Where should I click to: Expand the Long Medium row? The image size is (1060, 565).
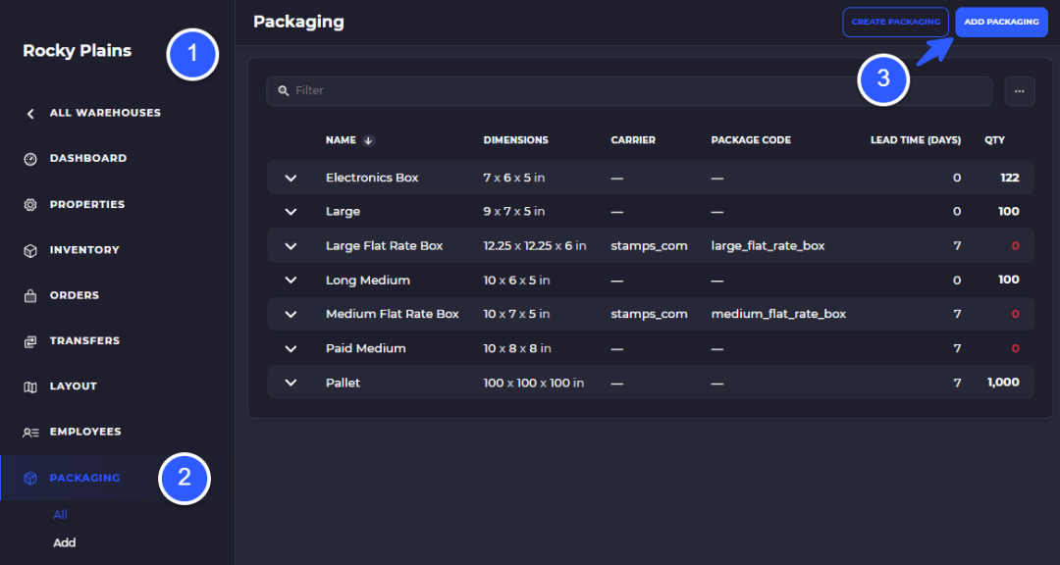click(291, 280)
